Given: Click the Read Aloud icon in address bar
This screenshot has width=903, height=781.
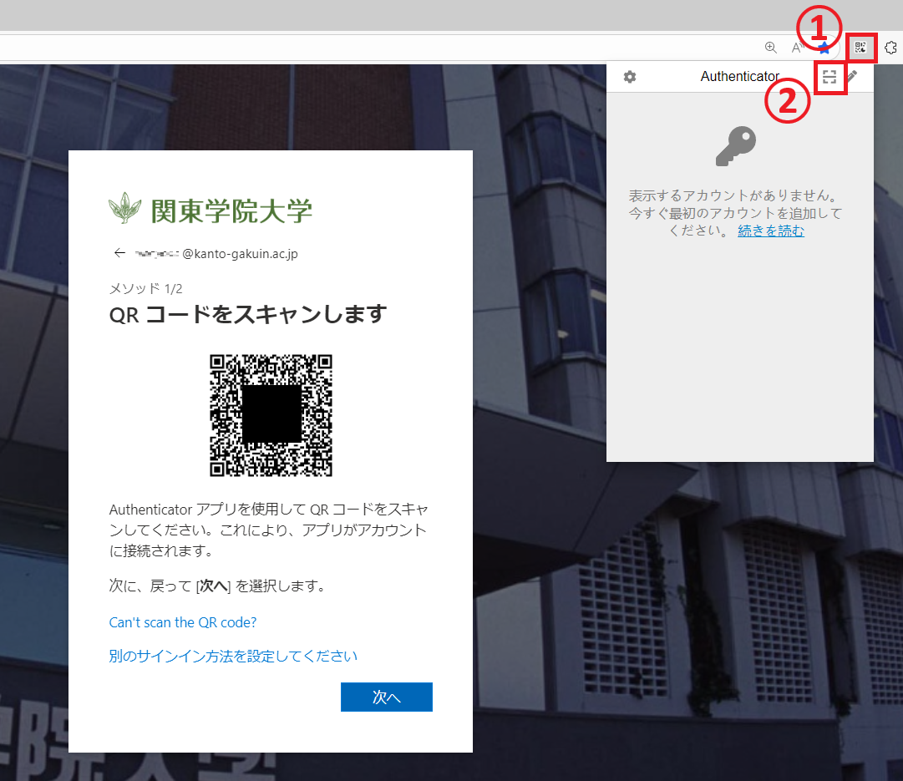Looking at the screenshot, I should point(798,48).
